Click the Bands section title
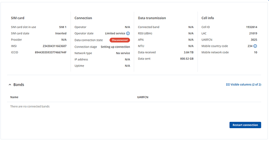This screenshot has width=269, height=141. 19,85
